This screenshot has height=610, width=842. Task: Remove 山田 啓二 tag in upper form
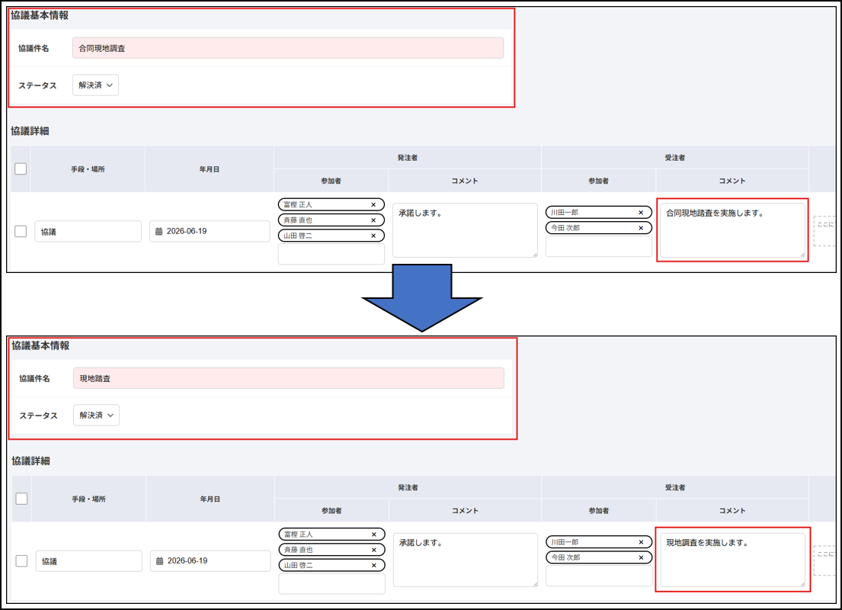coord(373,236)
